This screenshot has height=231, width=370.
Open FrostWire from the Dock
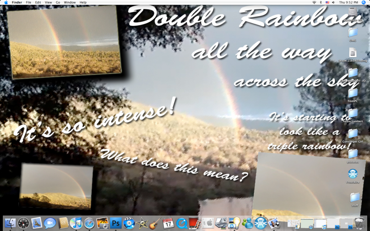click(261, 223)
